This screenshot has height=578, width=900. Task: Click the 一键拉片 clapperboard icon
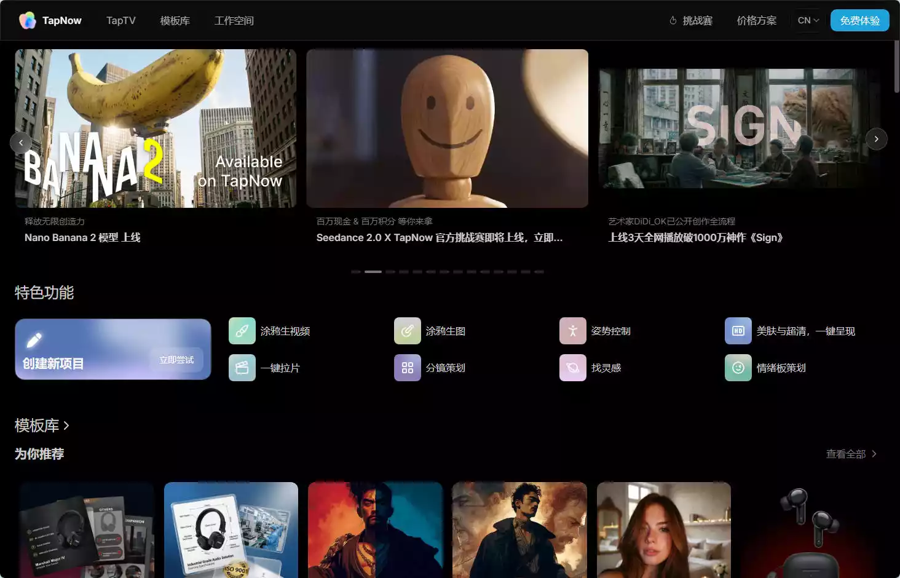click(242, 368)
